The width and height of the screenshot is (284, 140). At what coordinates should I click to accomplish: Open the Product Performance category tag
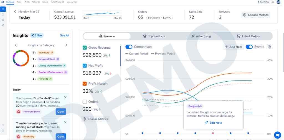point(52,72)
